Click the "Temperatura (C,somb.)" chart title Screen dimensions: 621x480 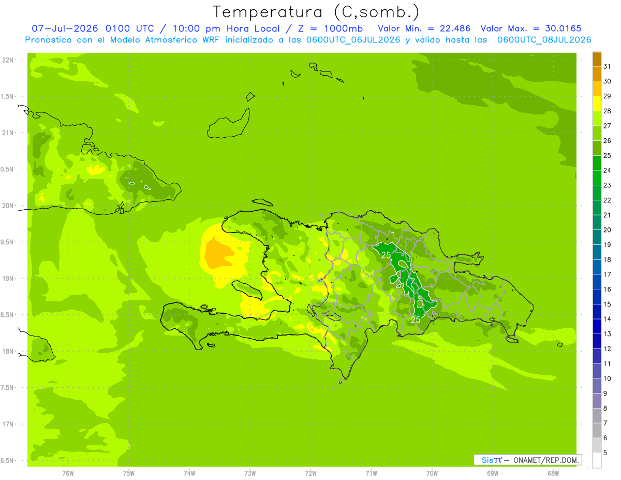(316, 12)
